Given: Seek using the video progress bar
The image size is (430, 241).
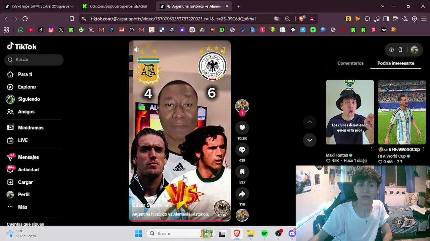Looking at the screenshot, I should coord(180,221).
